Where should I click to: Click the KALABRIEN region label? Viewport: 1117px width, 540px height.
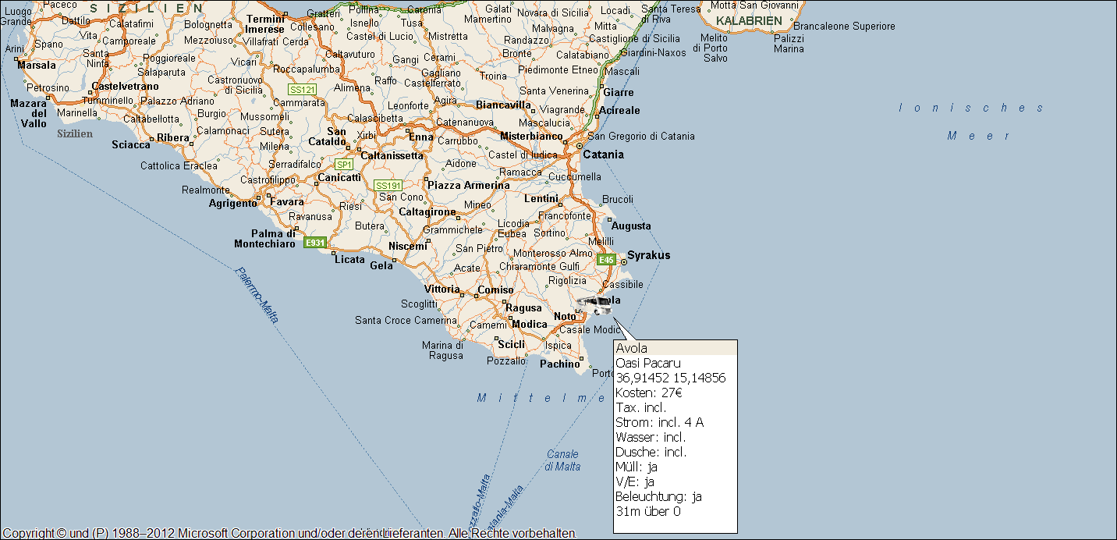coord(749,20)
